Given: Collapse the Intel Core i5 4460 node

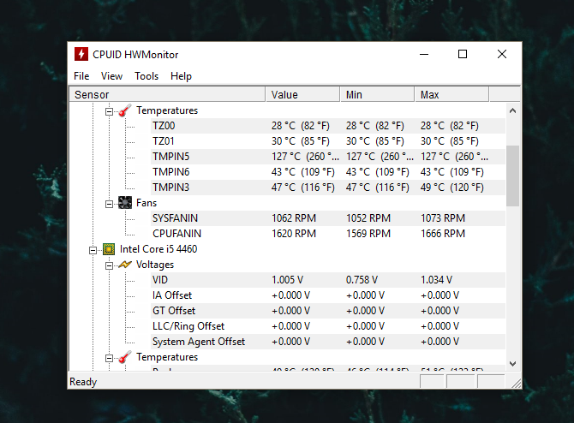Looking at the screenshot, I should [93, 249].
